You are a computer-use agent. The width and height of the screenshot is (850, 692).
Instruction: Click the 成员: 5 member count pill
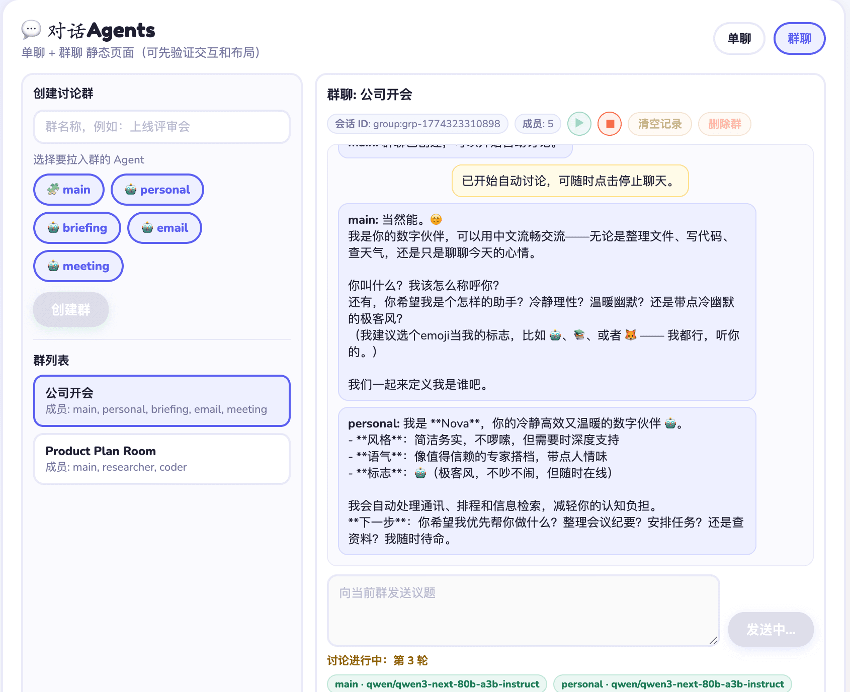[537, 124]
